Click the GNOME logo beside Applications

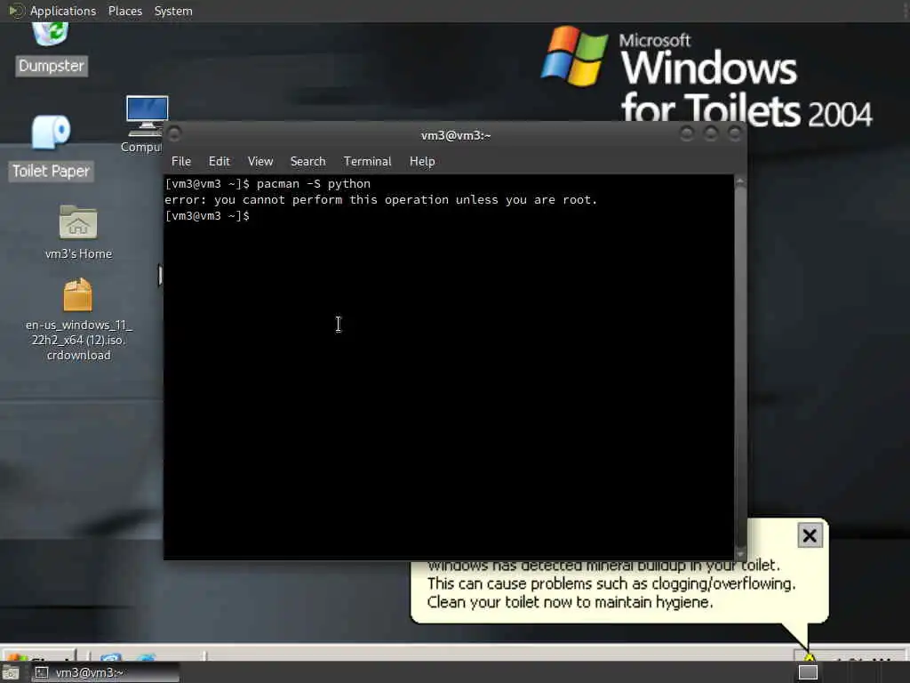[x=16, y=11]
